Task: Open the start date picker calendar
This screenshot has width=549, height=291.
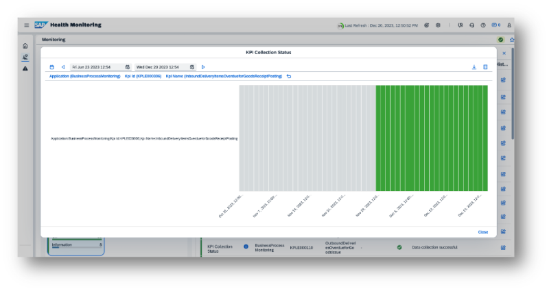Action: pos(127,67)
